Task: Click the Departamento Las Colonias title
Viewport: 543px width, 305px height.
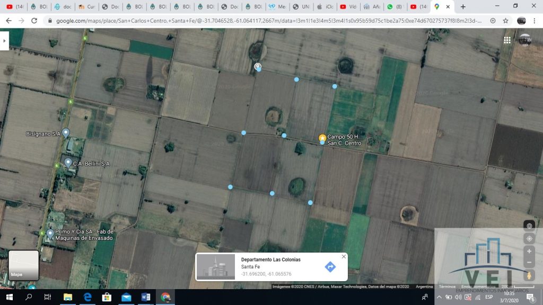Action: click(x=271, y=259)
